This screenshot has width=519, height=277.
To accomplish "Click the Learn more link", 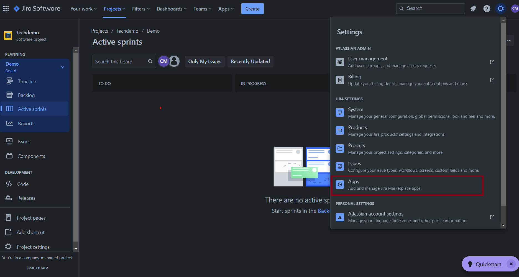I will (37, 268).
